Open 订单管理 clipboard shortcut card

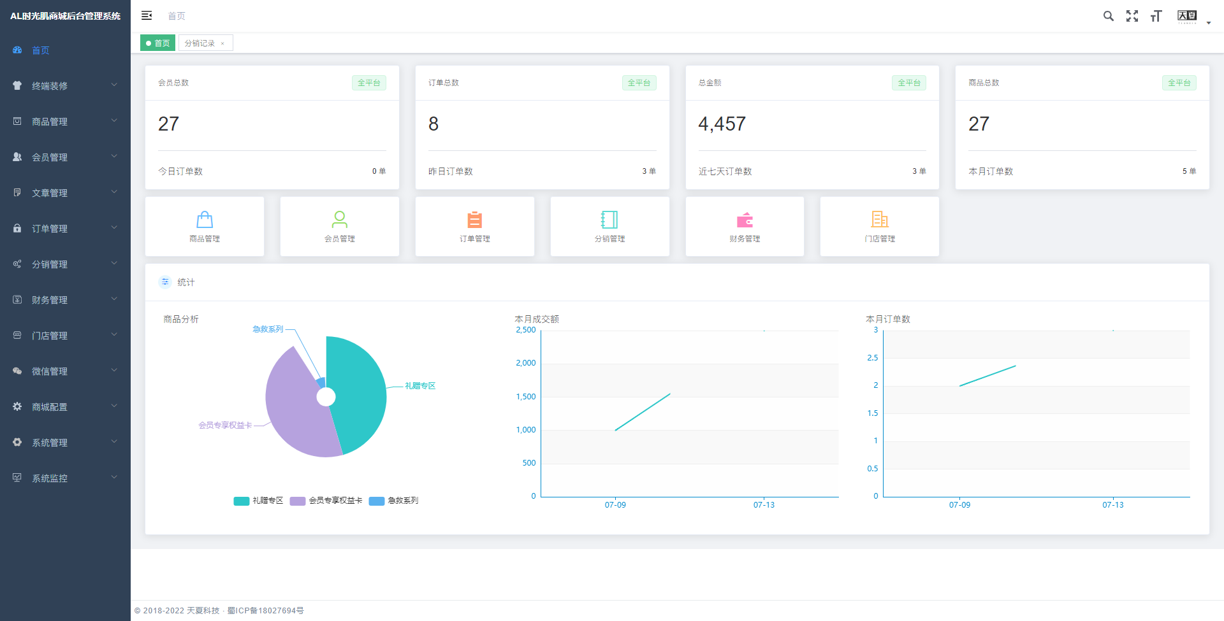coord(475,227)
